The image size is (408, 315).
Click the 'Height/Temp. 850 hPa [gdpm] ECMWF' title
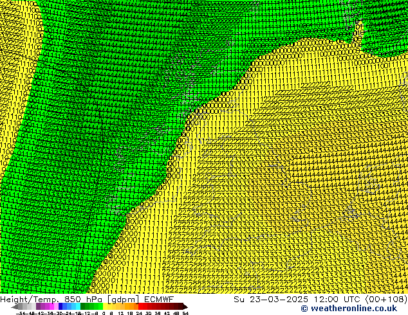(x=87, y=300)
